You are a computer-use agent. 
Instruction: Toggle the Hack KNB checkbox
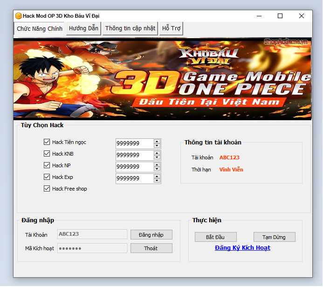pos(47,154)
